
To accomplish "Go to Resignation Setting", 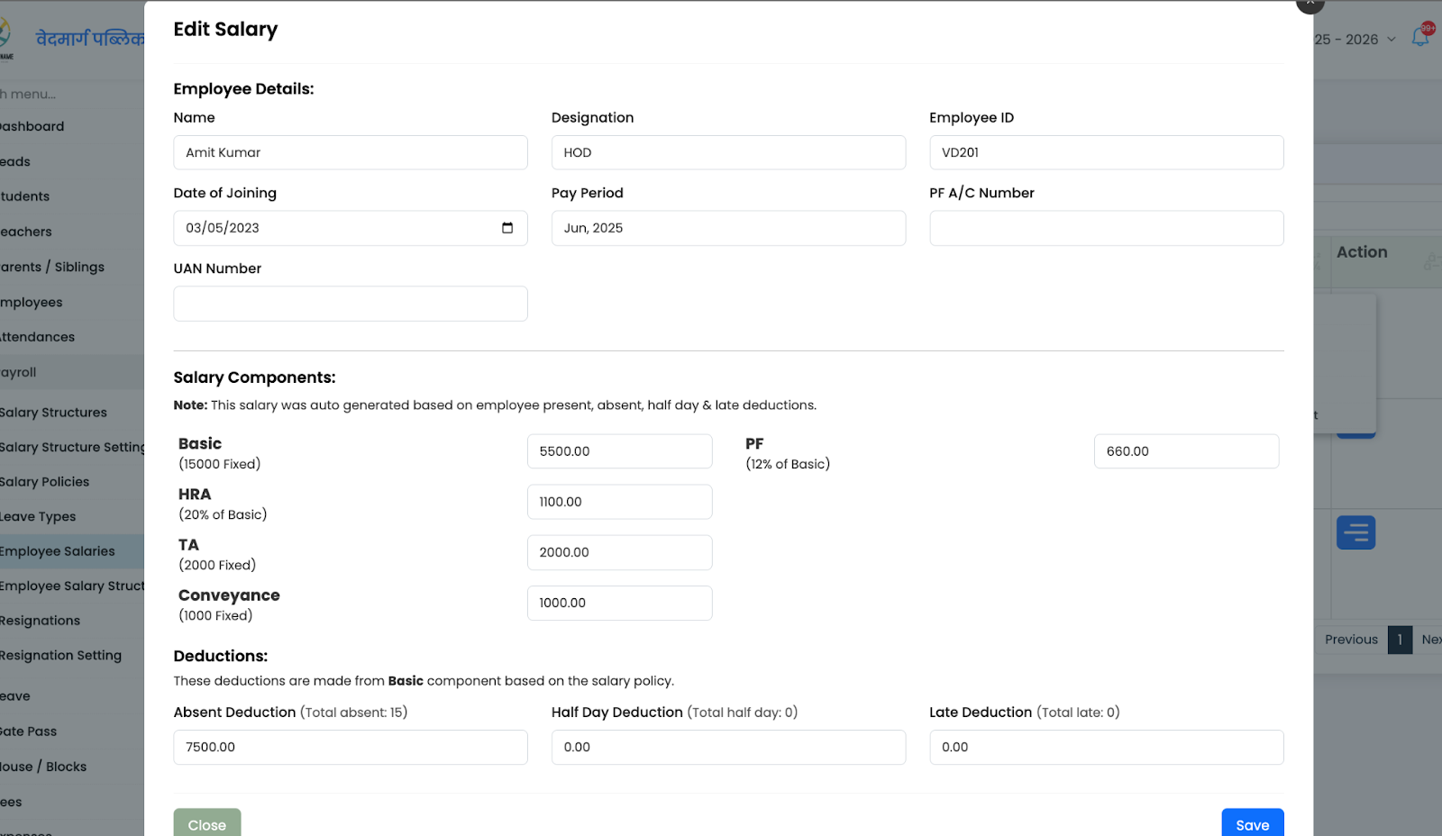I will pos(60,655).
